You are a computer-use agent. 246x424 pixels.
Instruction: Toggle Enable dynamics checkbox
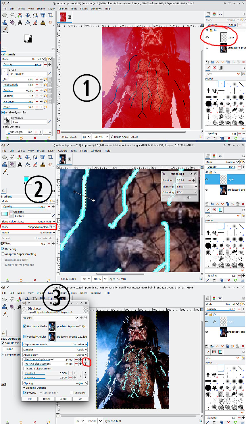point(3,113)
